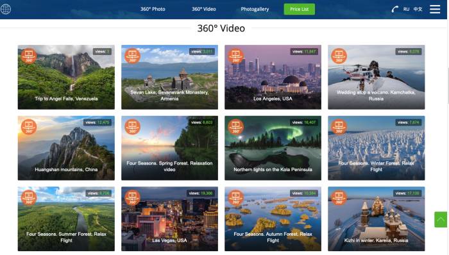Screen dimensions: 449x255
Task: Click 360 icon on Spring Forest card
Action: click(x=132, y=127)
